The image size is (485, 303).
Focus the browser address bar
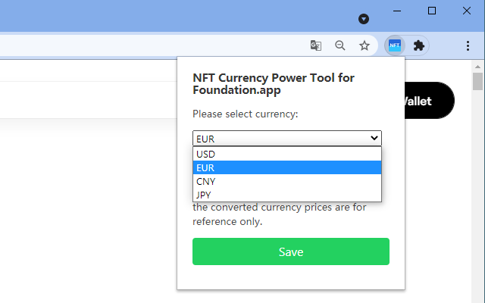pos(152,45)
